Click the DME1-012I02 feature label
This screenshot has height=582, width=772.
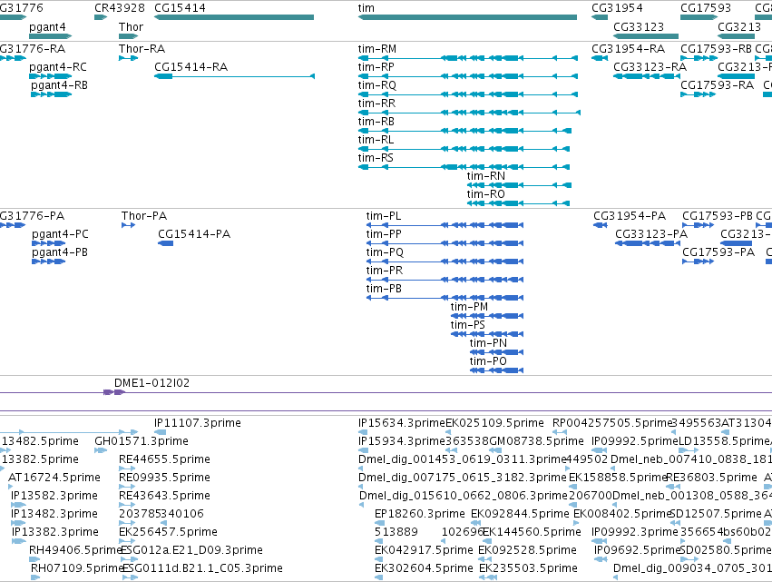pos(151,383)
